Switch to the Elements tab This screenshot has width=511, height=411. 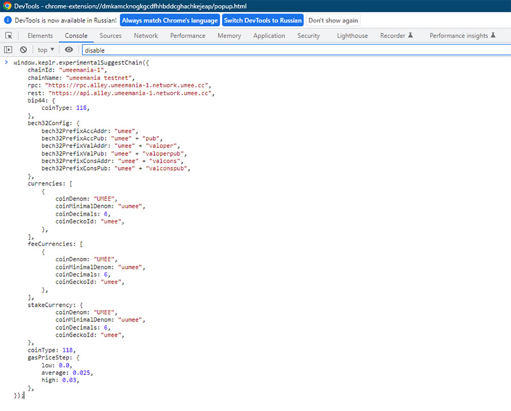point(40,36)
